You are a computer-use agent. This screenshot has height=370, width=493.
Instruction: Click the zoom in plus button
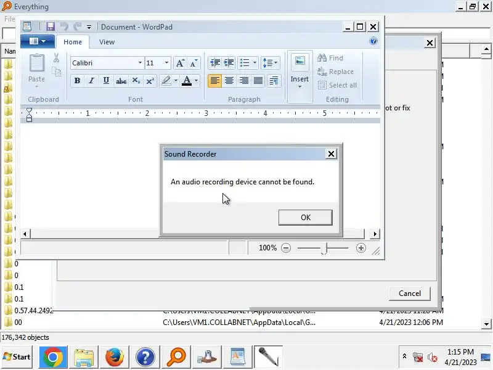tap(361, 248)
